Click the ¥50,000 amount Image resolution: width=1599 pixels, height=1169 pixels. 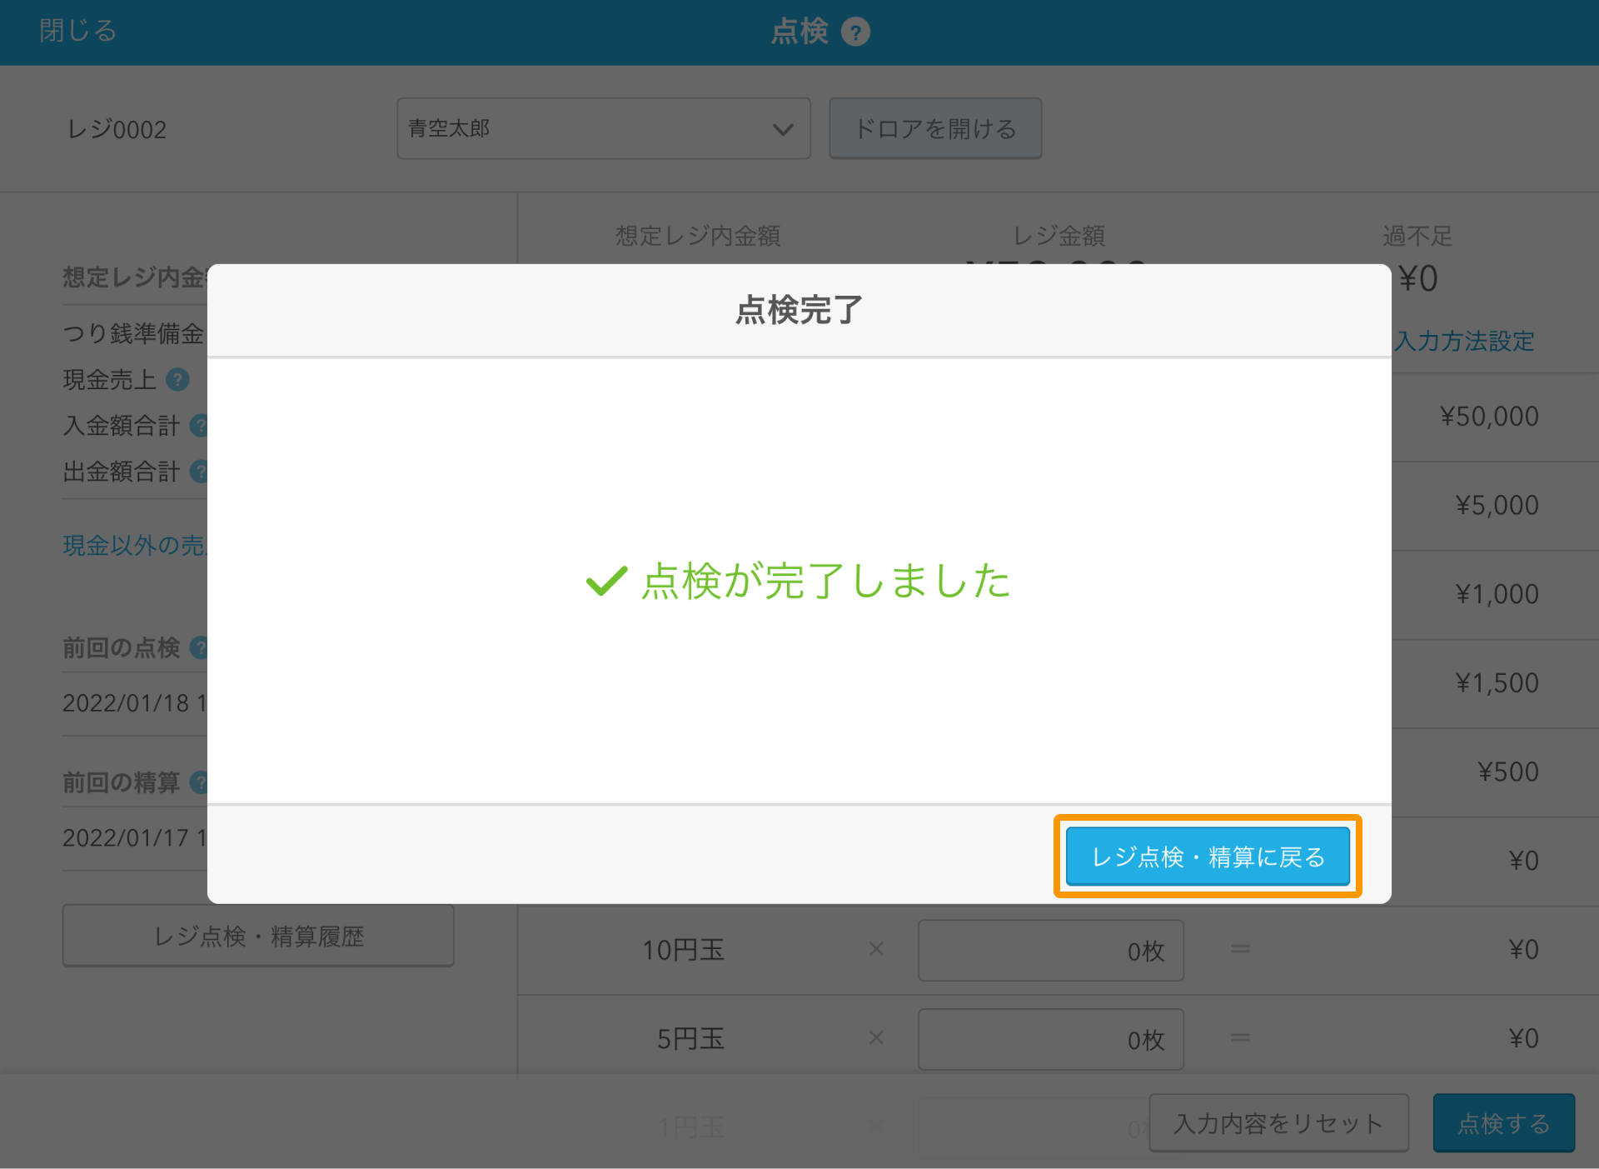pos(1489,417)
